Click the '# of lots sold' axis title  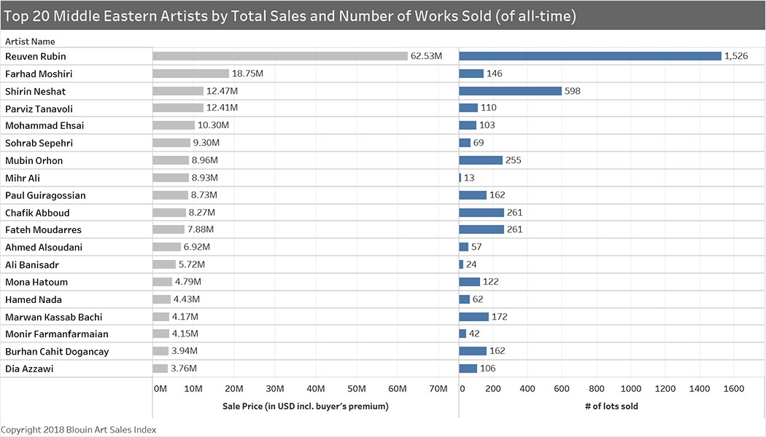point(611,406)
